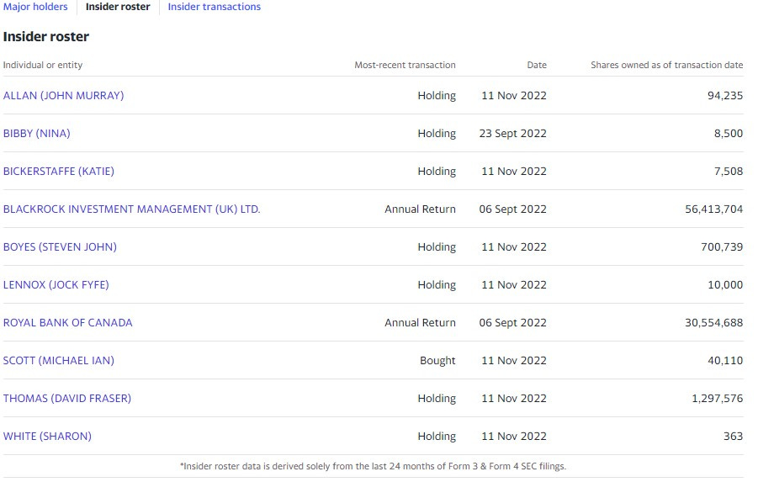Click 11 Nov 2022 in Lennox row
The image size is (774, 482).
coord(514,284)
